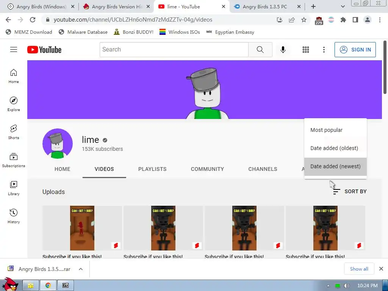
Task: Click the browser forward arrow
Action: point(20,20)
